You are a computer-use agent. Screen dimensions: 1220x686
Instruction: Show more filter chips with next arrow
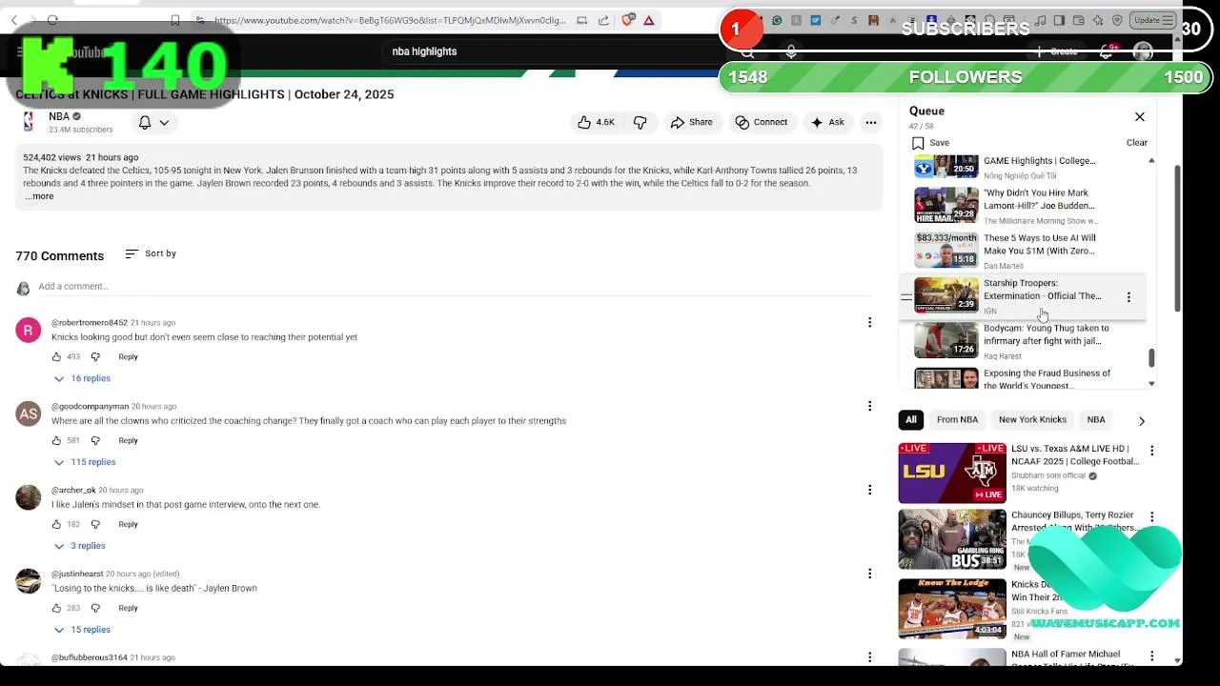pyautogui.click(x=1141, y=420)
